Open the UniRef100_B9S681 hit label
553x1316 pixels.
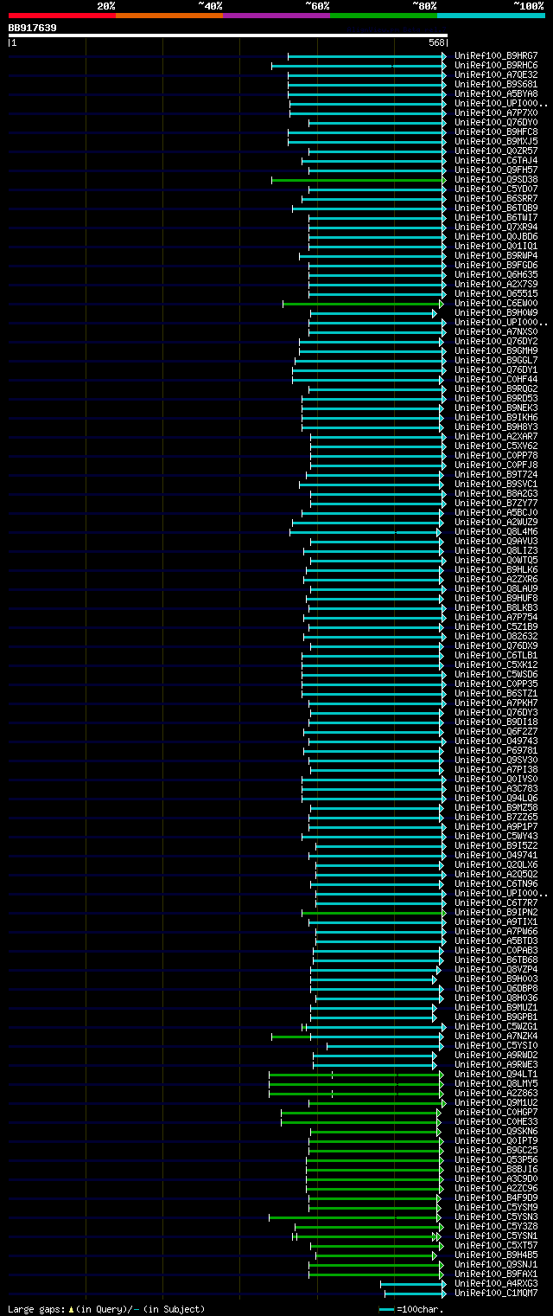(x=495, y=84)
